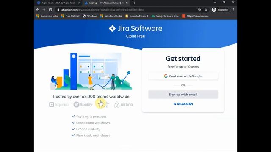This screenshot has width=271, height=152.
Task: Click the Airbnb company logo
Action: pos(123,104)
